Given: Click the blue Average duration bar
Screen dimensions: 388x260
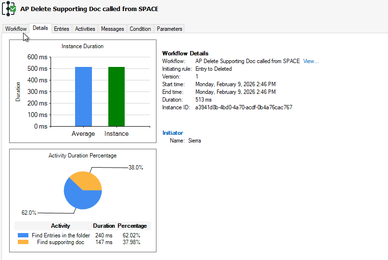Looking at the screenshot, I should 83,96.
